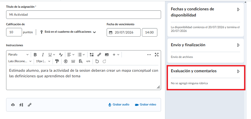
Task: Open alignment options dropdown arrow
Action: pyautogui.click(x=73, y=55)
